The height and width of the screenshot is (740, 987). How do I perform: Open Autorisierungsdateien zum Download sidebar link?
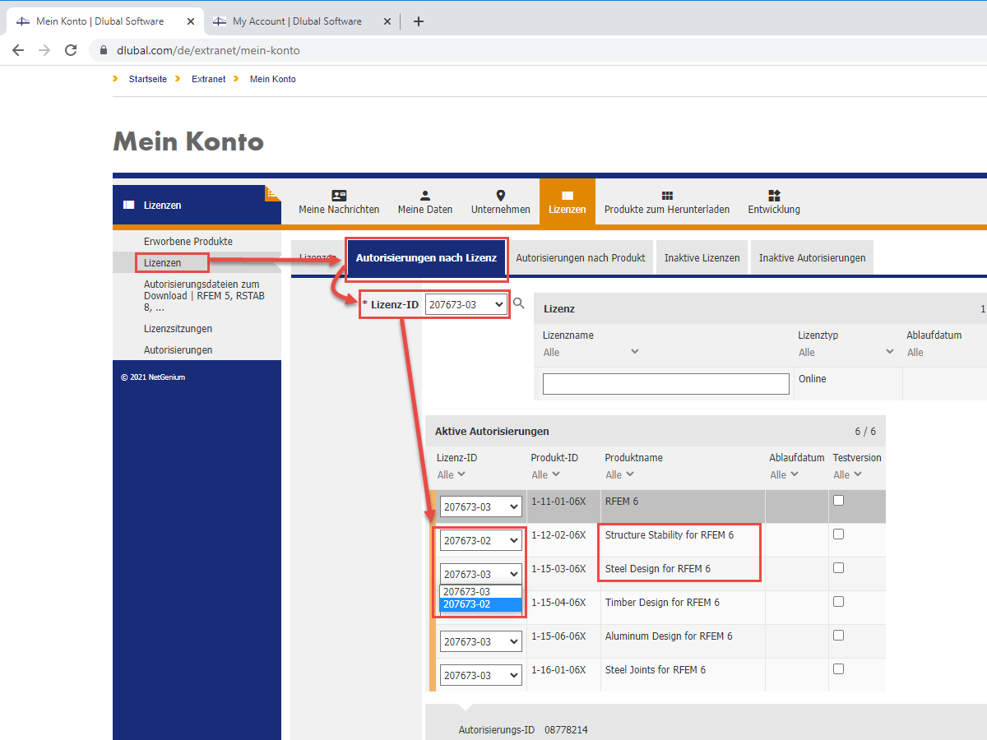pyautogui.click(x=205, y=295)
